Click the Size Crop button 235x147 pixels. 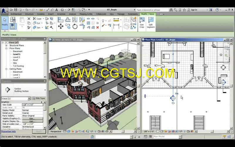[x=142, y=23]
